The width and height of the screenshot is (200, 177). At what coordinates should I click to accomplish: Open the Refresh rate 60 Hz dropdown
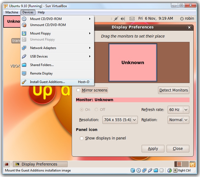click(x=178, y=110)
